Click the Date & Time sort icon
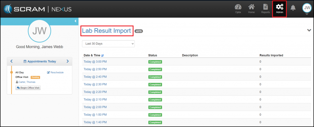 102,56
